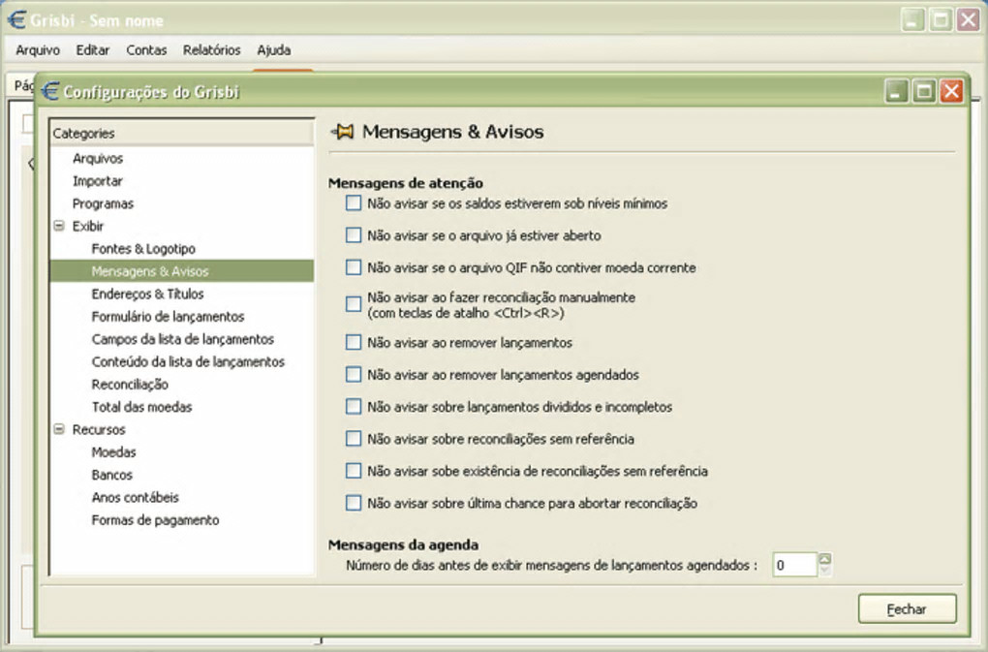Open the Arquivo menu

pyautogui.click(x=38, y=49)
